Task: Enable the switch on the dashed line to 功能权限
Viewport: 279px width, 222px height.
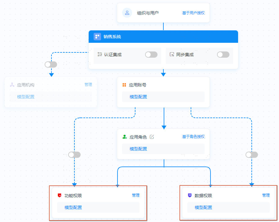Action: (74, 155)
